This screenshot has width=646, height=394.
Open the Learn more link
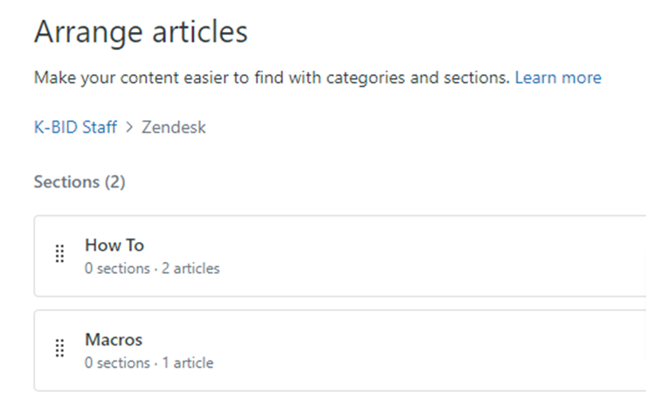[558, 78]
